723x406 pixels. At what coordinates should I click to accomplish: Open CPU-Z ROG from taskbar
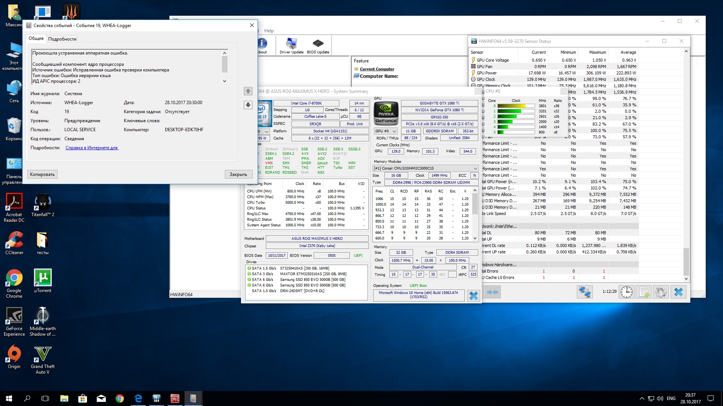pos(175,398)
